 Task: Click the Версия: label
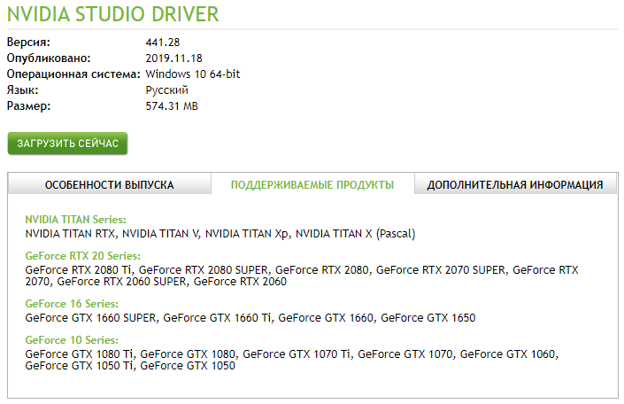click(28, 43)
